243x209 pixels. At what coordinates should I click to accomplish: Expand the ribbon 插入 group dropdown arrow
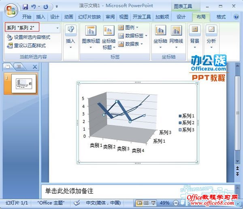[x=70, y=47]
